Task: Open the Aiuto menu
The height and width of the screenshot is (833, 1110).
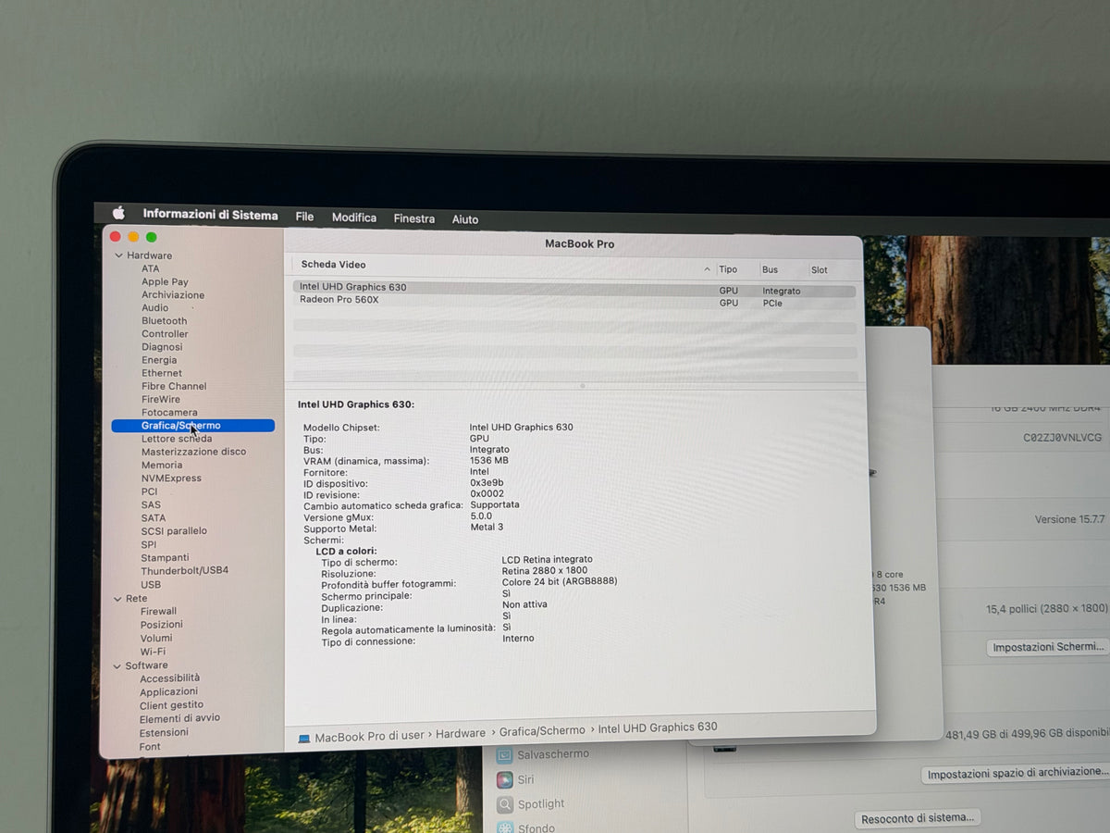Action: [465, 219]
